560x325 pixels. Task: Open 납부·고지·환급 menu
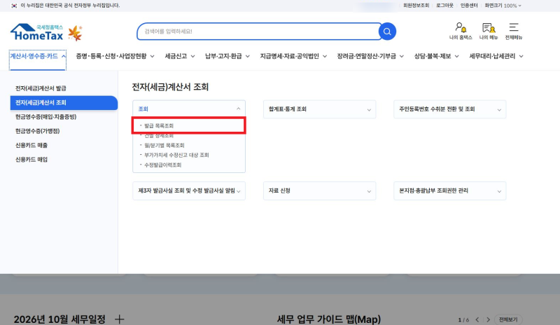pyautogui.click(x=227, y=56)
